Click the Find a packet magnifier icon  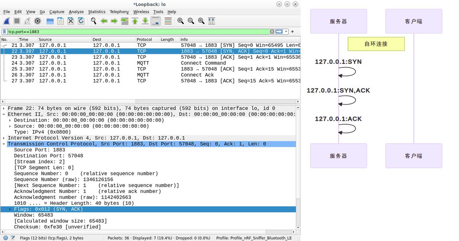click(x=94, y=21)
